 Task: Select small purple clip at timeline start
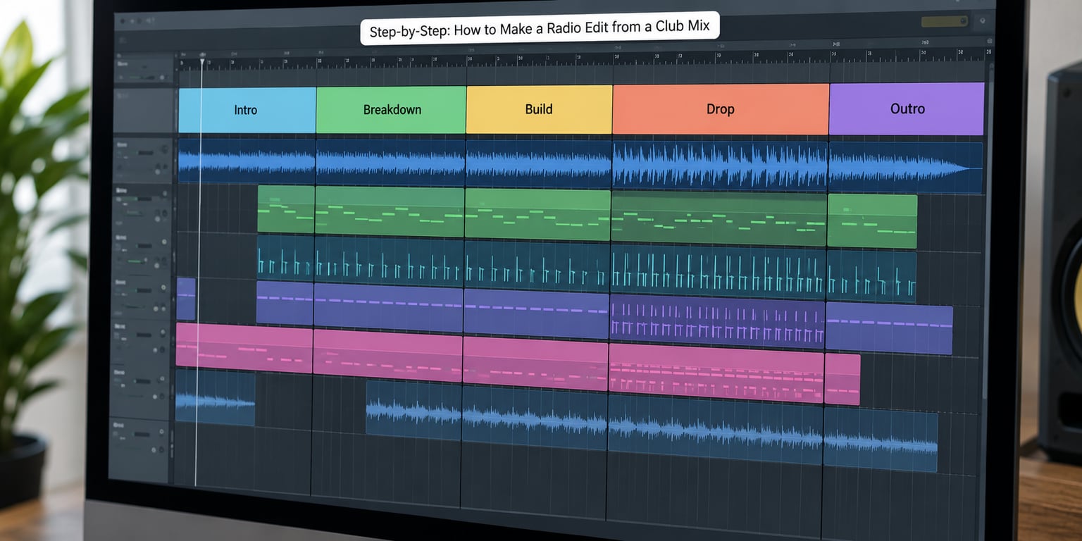186,299
